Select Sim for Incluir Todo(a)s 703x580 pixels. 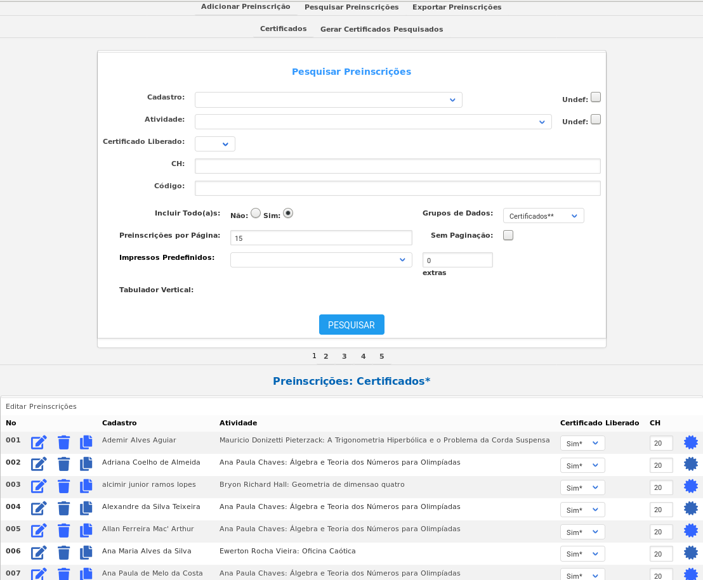click(288, 213)
